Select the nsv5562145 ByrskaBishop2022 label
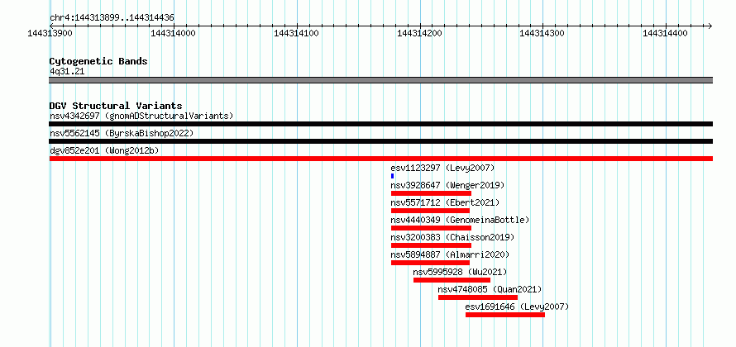This screenshot has width=736, height=347. click(122, 133)
